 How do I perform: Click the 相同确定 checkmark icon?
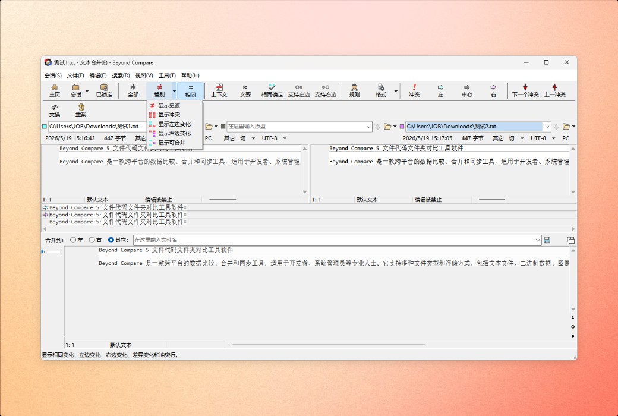tap(272, 90)
